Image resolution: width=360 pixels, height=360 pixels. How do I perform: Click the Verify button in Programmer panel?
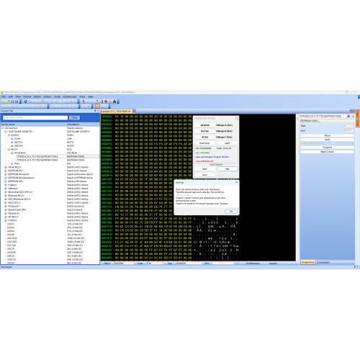(x=328, y=140)
